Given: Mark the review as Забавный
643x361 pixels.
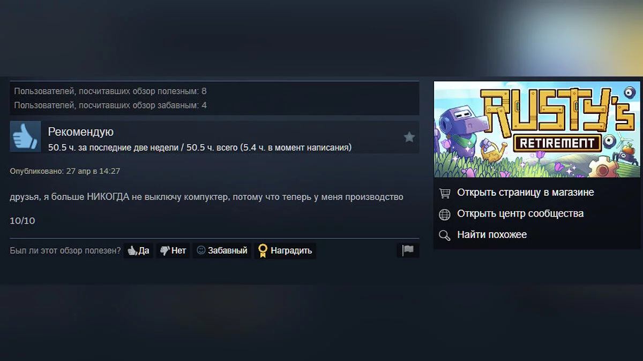Looking at the screenshot, I should coord(222,250).
